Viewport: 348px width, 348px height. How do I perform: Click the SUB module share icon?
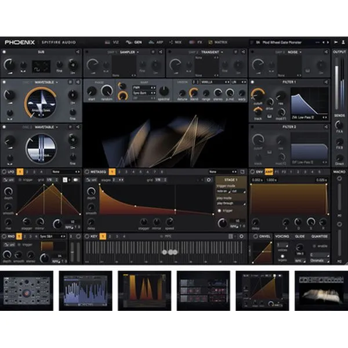tap(78, 52)
